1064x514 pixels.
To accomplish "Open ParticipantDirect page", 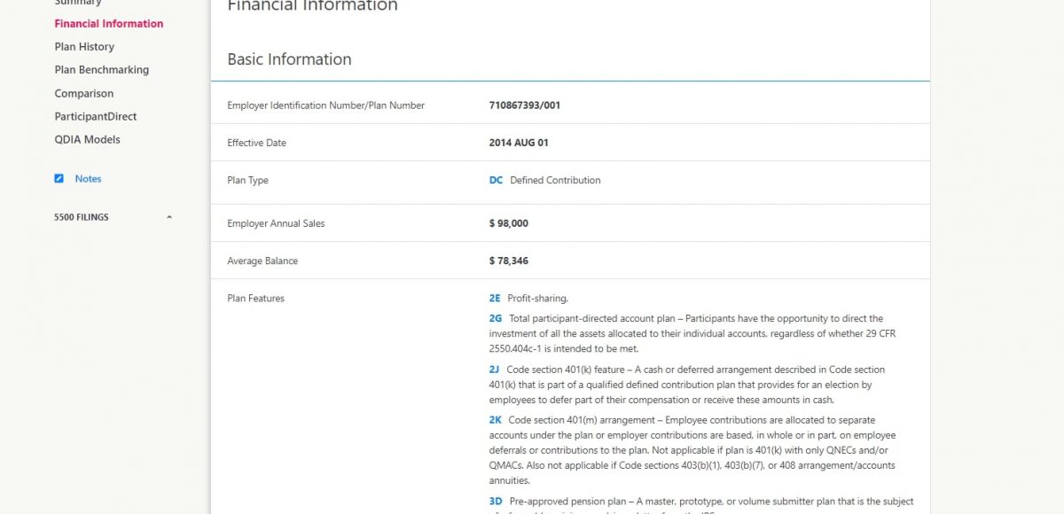I will coord(96,116).
